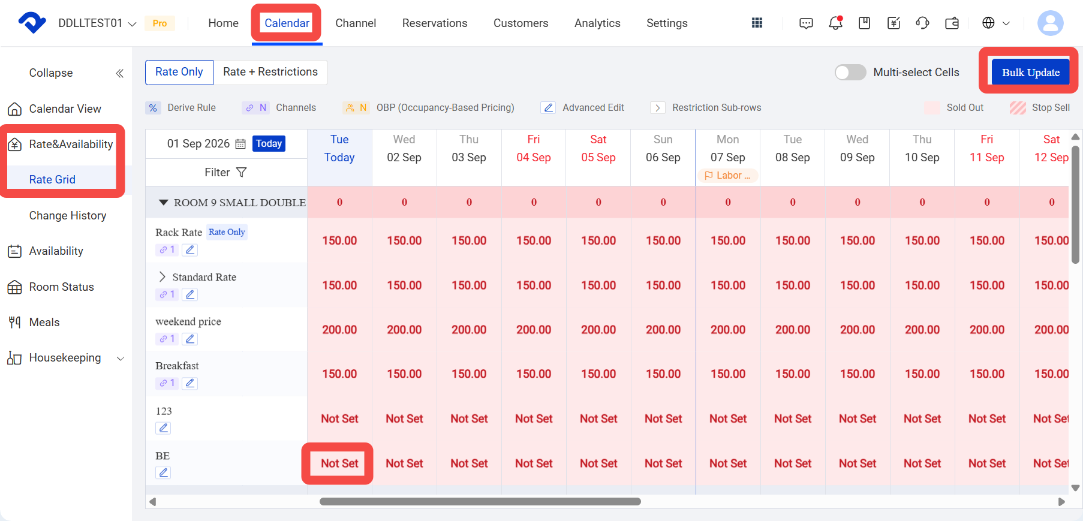Click edit pencil for Standard Rate
Viewport: 1083px width, 521px height.
coord(190,294)
